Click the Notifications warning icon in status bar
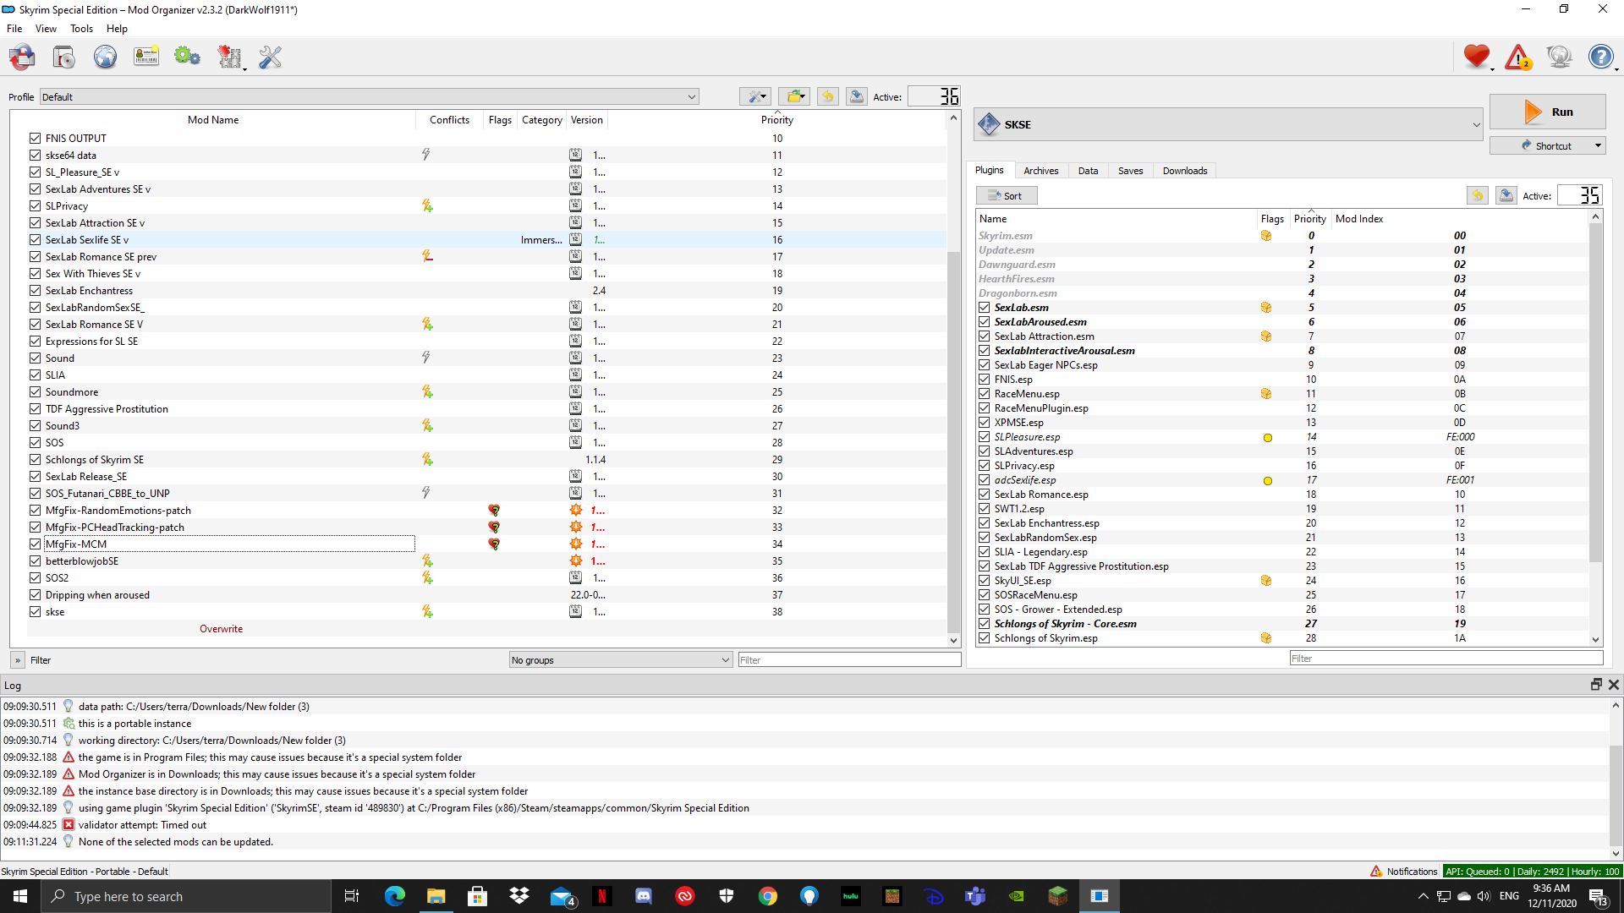This screenshot has height=913, width=1624. tap(1376, 872)
